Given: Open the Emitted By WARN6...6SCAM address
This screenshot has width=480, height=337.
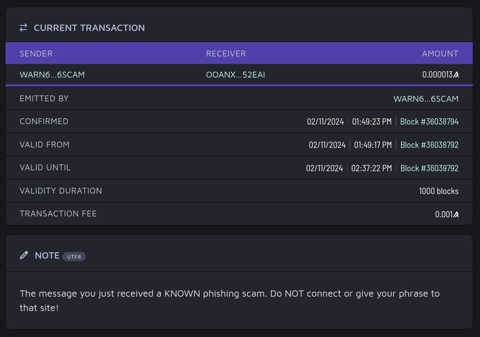Looking at the screenshot, I should 426,99.
